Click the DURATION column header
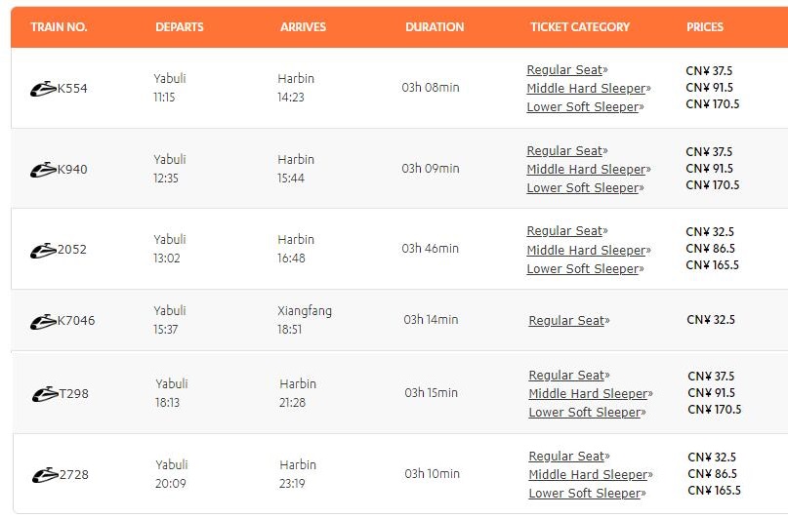This screenshot has height=518, width=788. pyautogui.click(x=435, y=27)
